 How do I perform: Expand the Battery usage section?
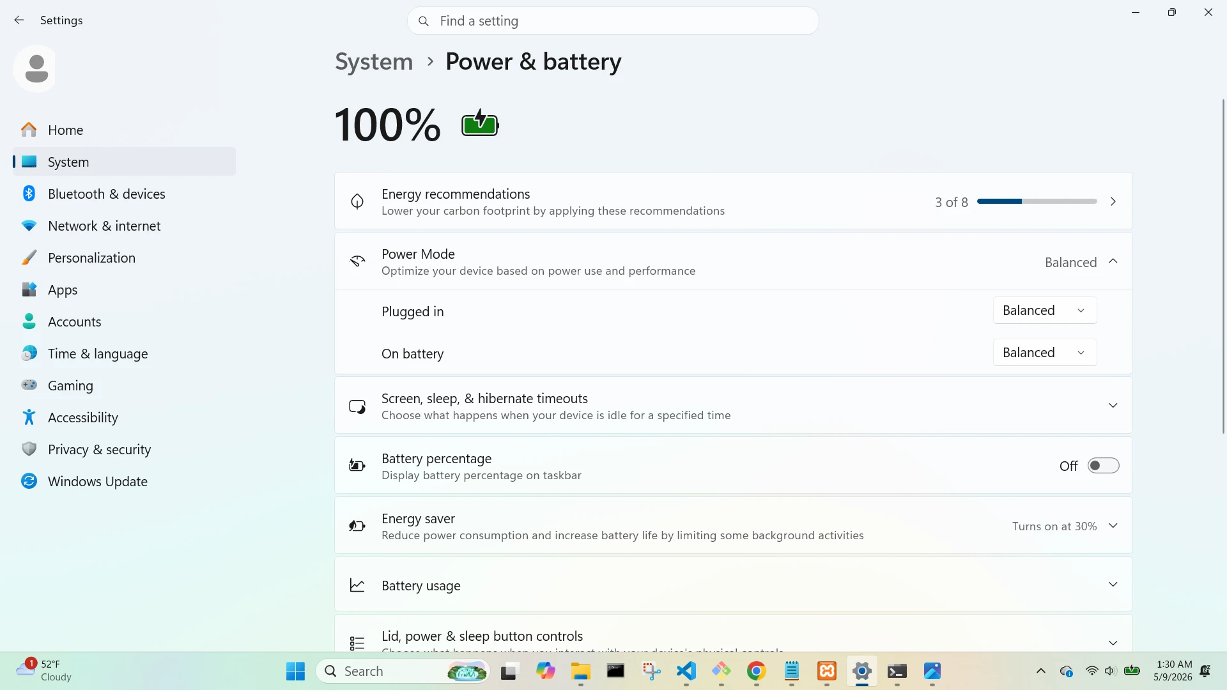[x=1113, y=585]
